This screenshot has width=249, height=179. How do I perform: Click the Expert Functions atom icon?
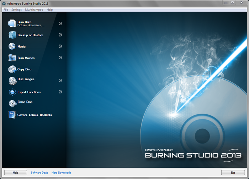[x=12, y=92]
